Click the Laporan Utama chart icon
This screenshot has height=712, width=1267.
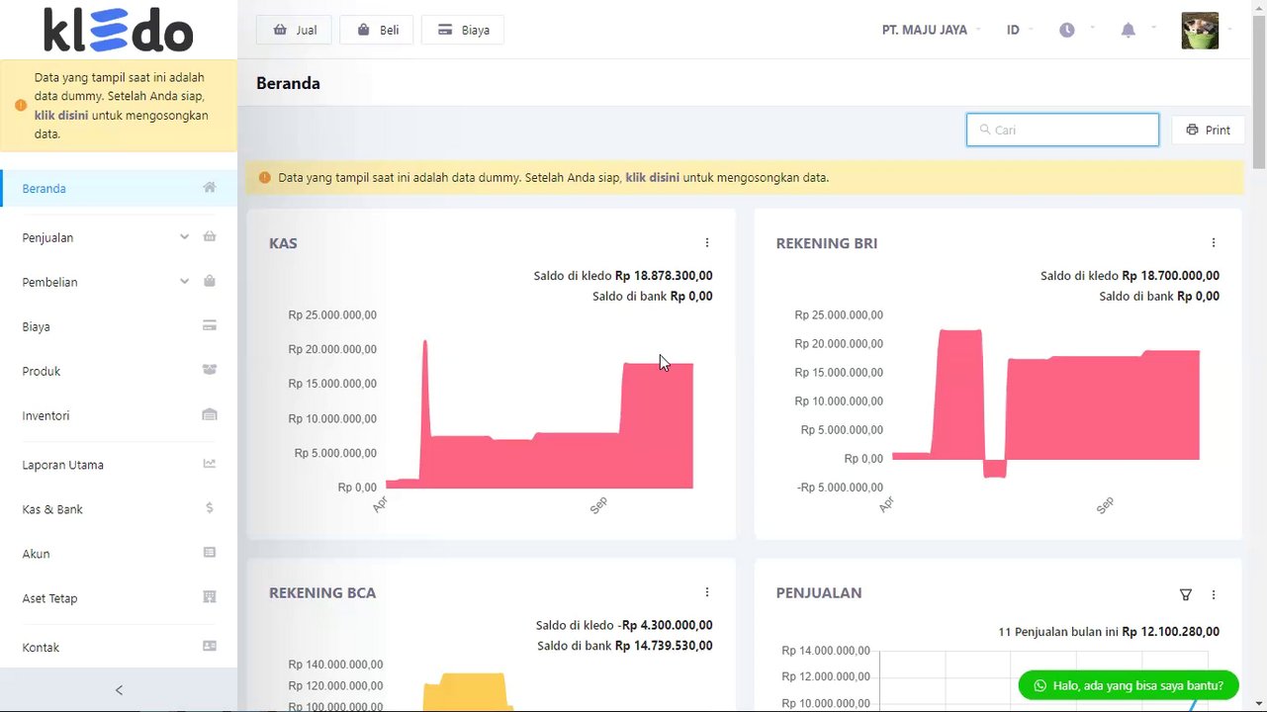point(210,464)
